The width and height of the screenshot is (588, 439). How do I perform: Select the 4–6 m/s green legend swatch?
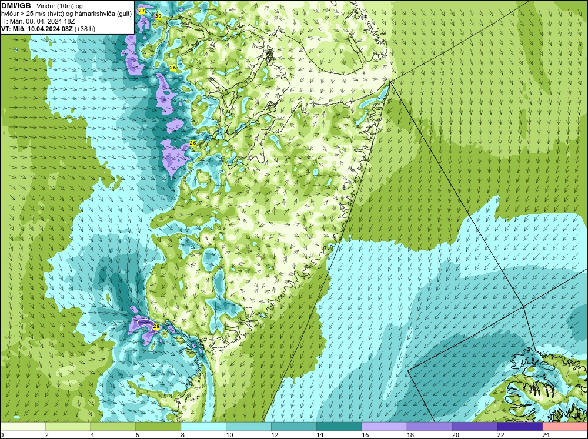tap(113, 426)
